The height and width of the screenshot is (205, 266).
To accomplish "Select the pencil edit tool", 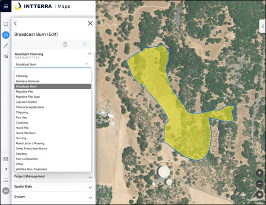I will click(x=6, y=45).
